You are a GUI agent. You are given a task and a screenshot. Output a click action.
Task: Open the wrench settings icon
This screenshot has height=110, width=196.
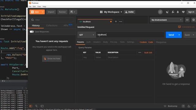pyautogui.click(x=173, y=12)
